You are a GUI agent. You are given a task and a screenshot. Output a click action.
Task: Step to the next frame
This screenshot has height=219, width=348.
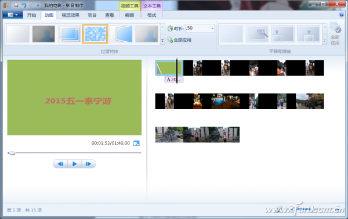(88, 164)
